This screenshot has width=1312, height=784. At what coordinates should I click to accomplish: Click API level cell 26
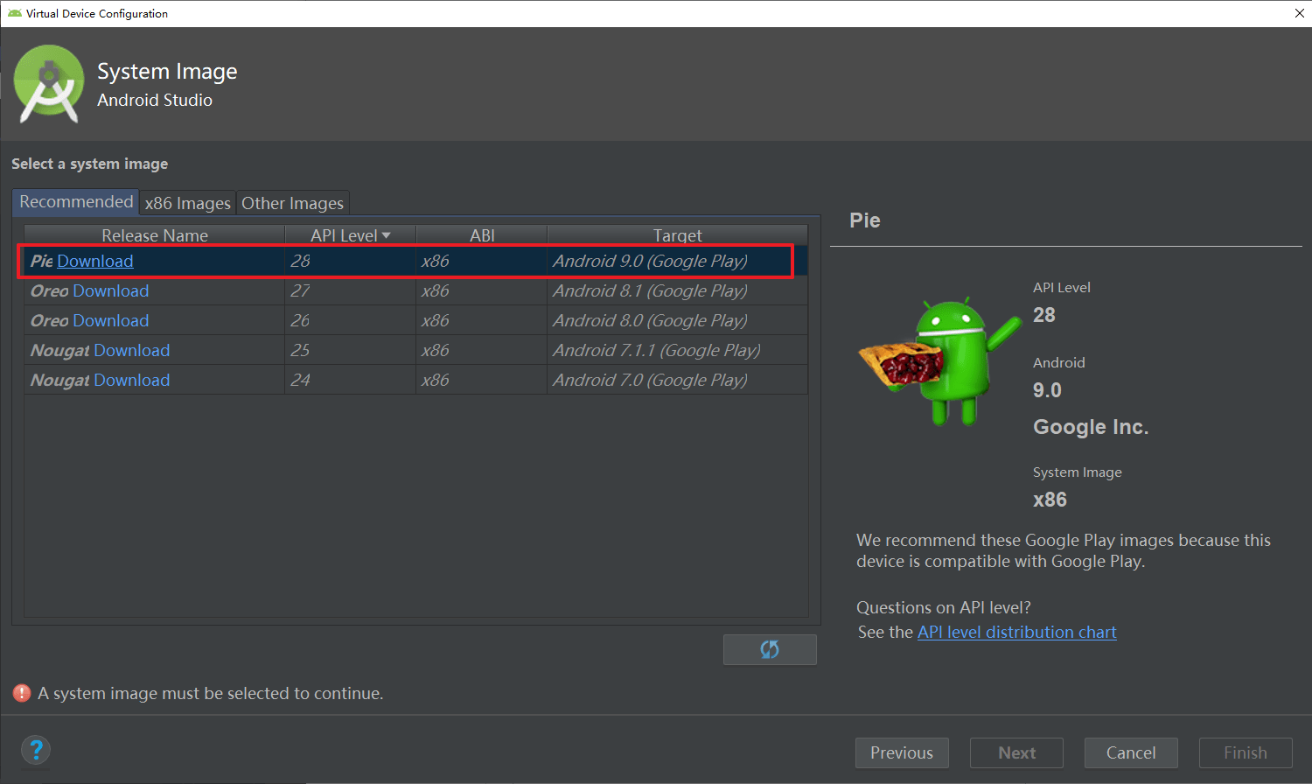tap(351, 320)
